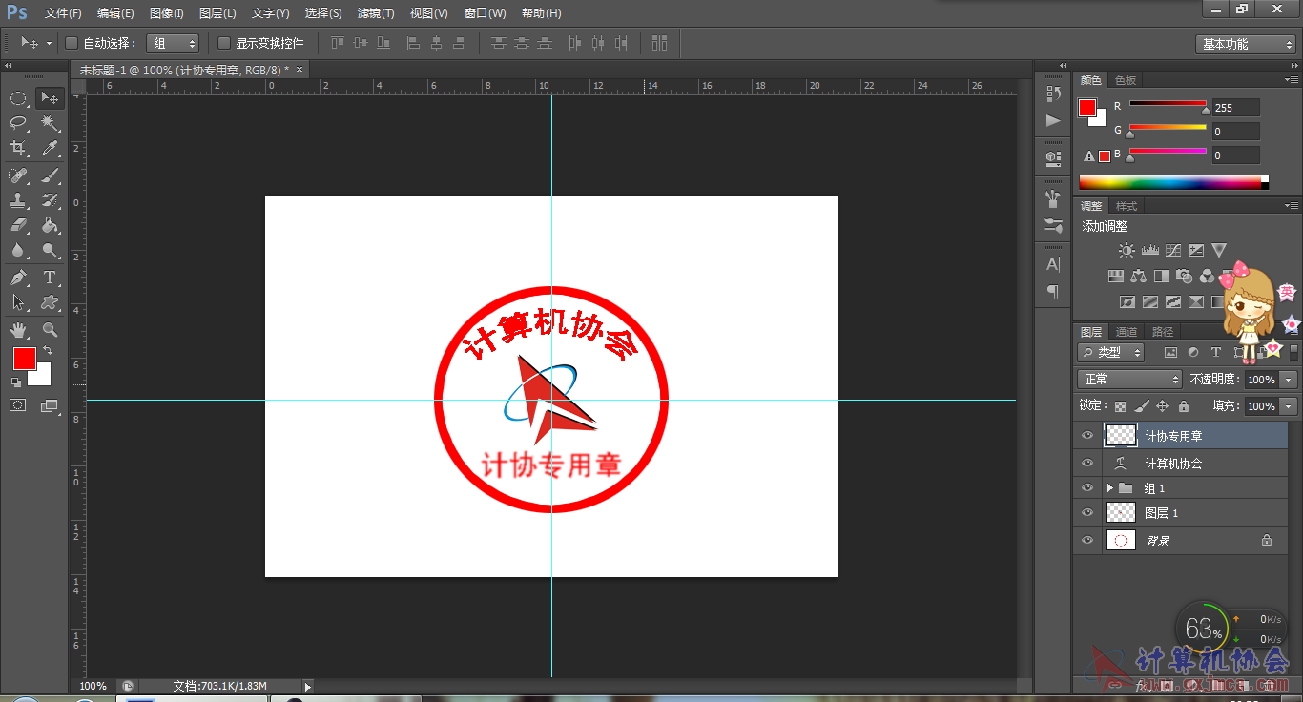1303x702 pixels.
Task: Hide the 组 1 group
Action: click(x=1086, y=487)
